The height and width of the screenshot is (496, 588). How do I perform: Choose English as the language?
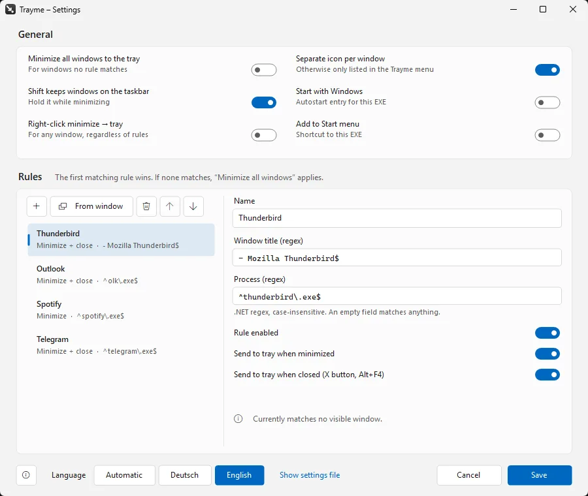tap(239, 475)
